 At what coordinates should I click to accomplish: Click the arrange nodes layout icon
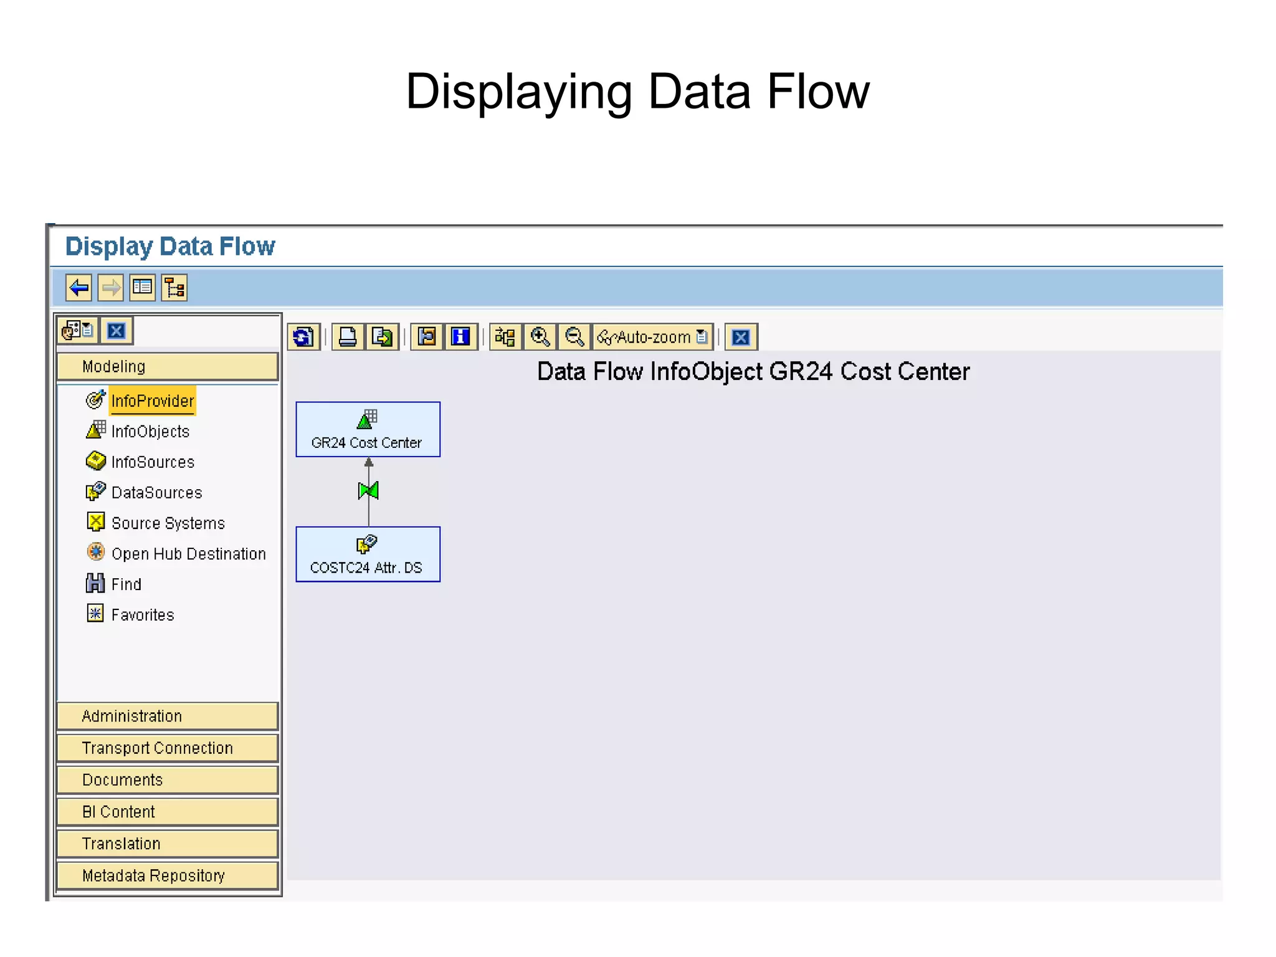pos(505,337)
